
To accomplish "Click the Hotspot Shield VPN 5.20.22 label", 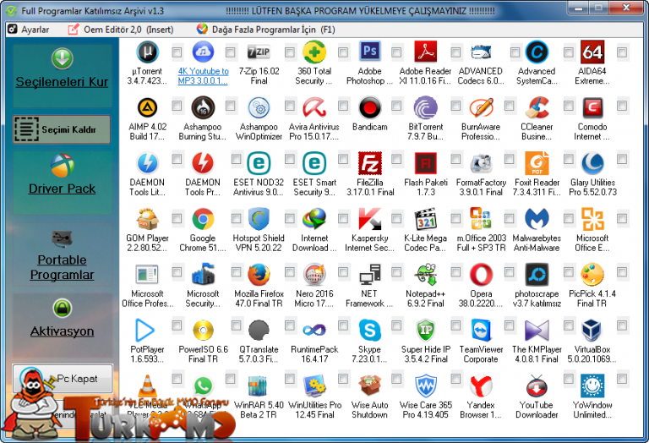I will [x=259, y=243].
